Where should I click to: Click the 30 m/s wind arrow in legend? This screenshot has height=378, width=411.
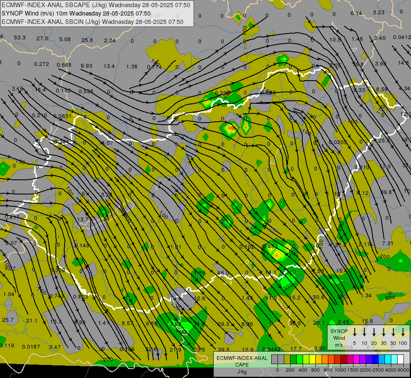pos(384,332)
